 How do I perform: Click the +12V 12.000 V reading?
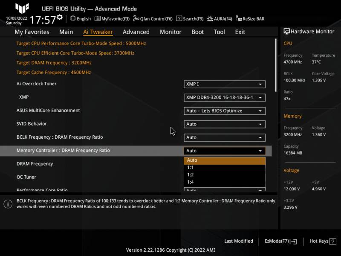292,189
